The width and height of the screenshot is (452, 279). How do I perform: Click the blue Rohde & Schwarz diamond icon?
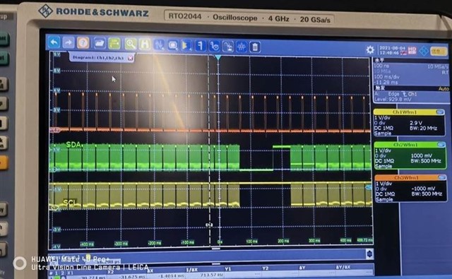click(x=424, y=51)
